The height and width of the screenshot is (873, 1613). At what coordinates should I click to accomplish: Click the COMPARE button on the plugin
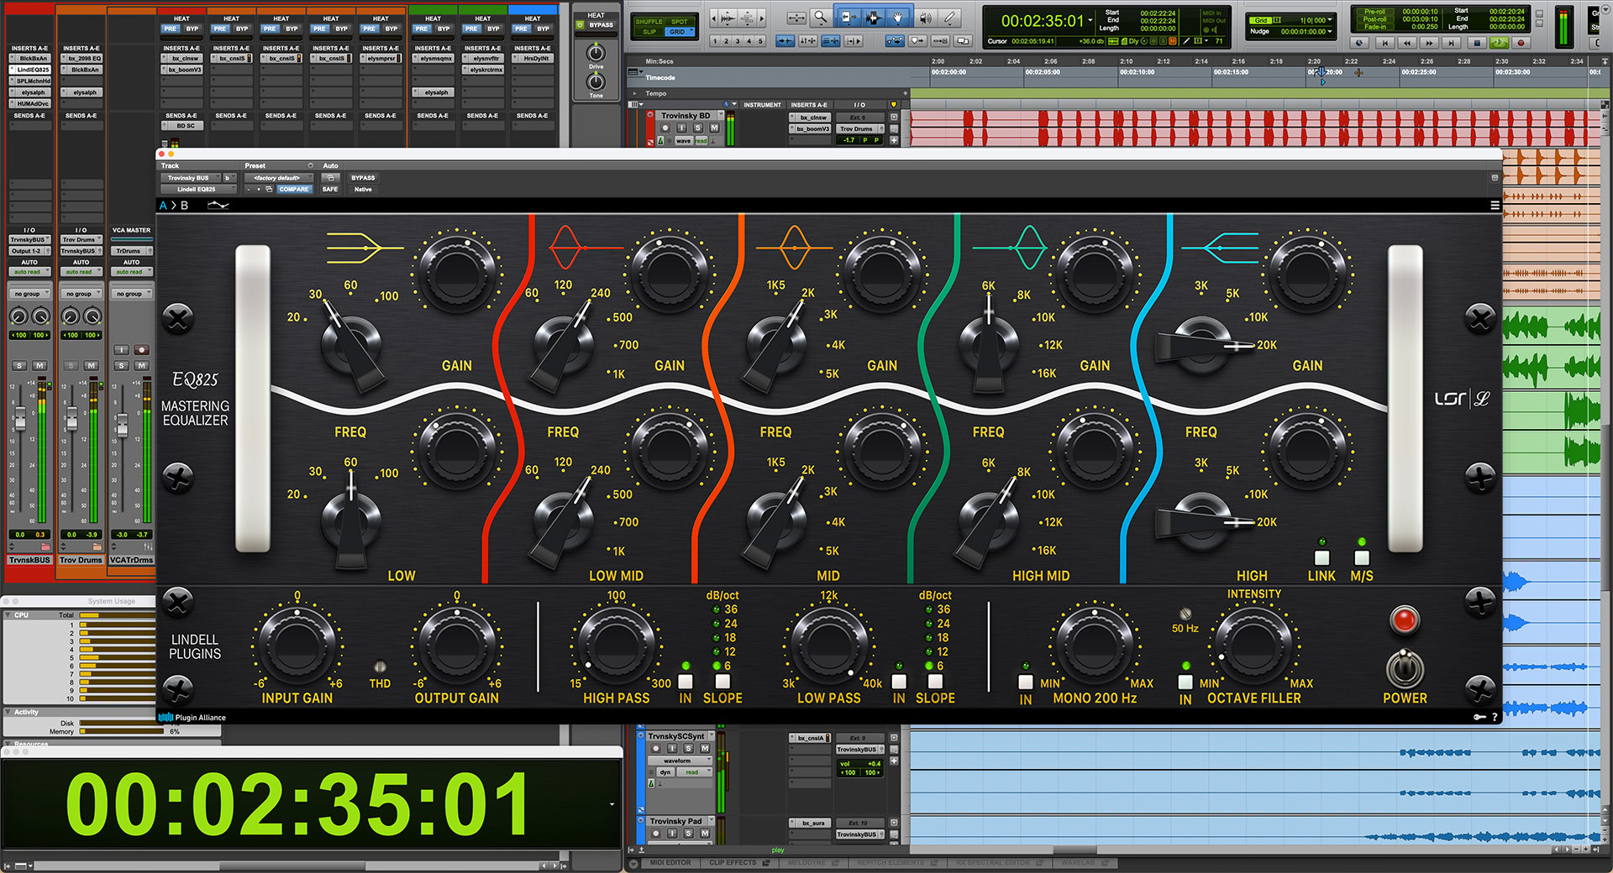click(x=294, y=189)
